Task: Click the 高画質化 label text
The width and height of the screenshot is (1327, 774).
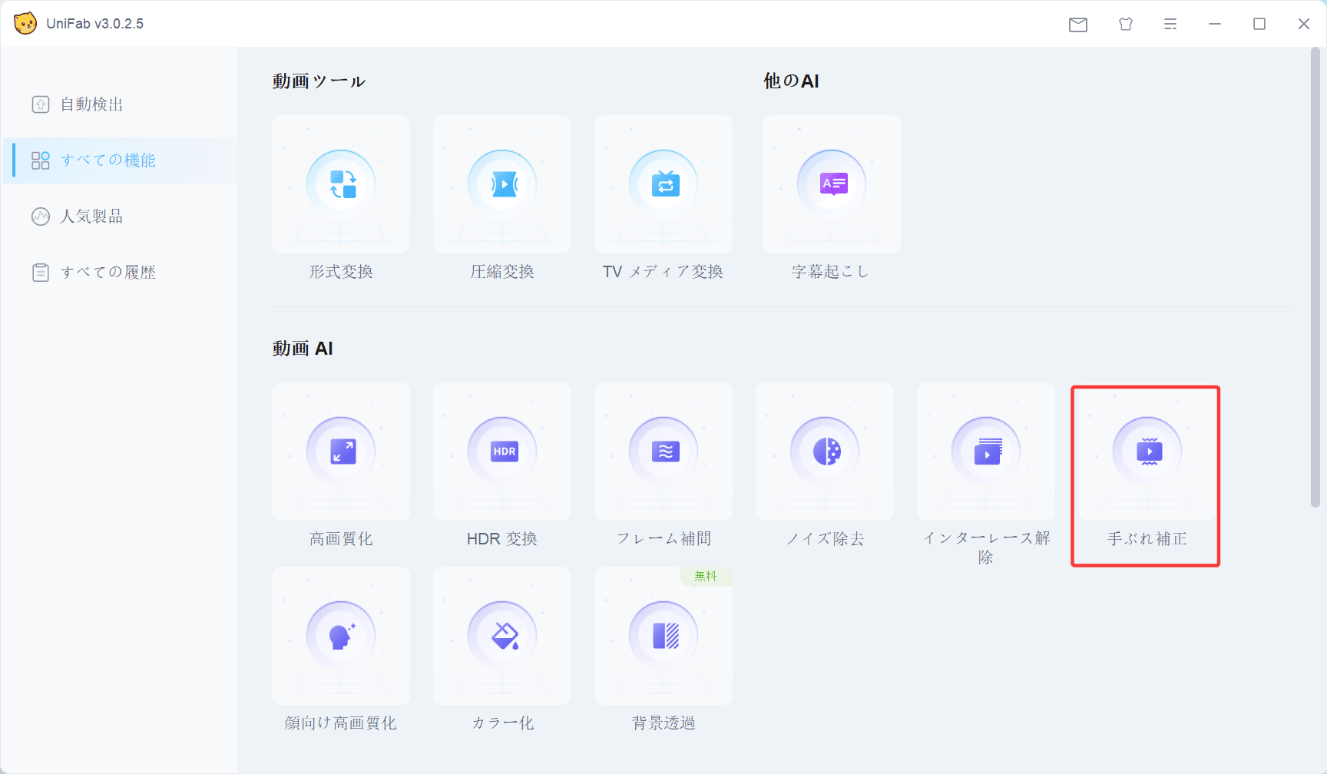Action: point(341,539)
